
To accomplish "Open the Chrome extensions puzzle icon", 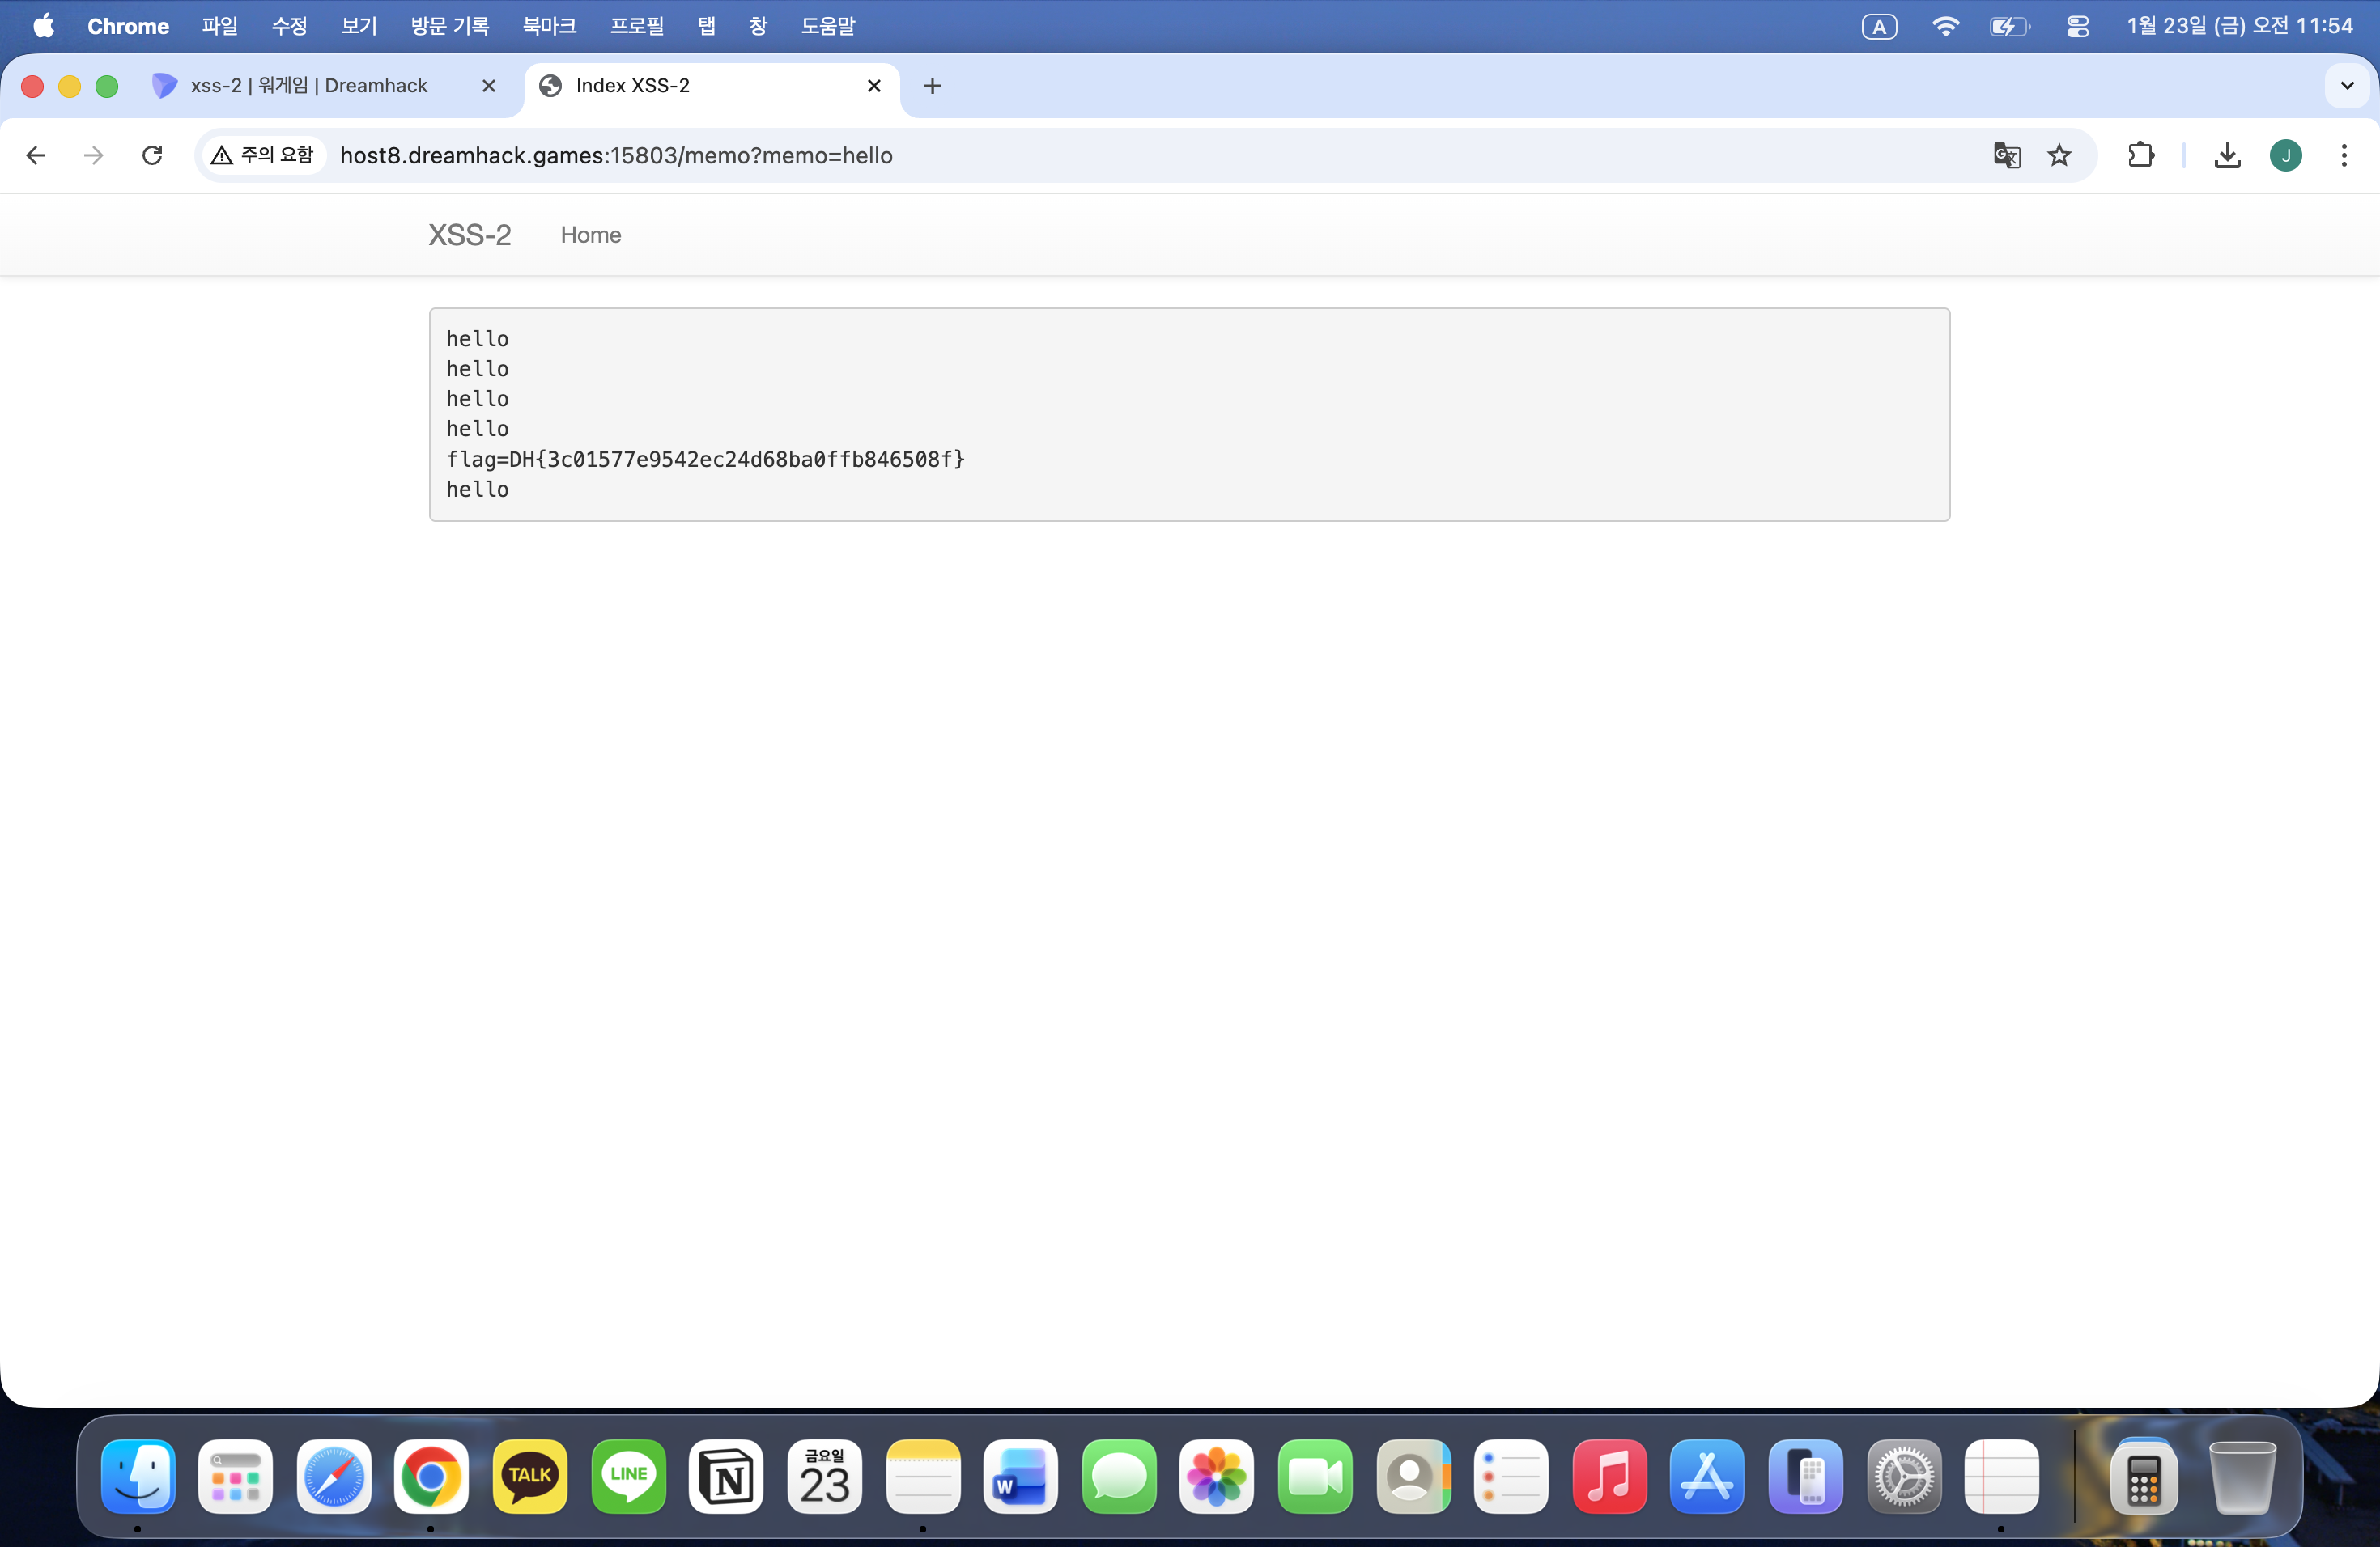I will [2140, 155].
